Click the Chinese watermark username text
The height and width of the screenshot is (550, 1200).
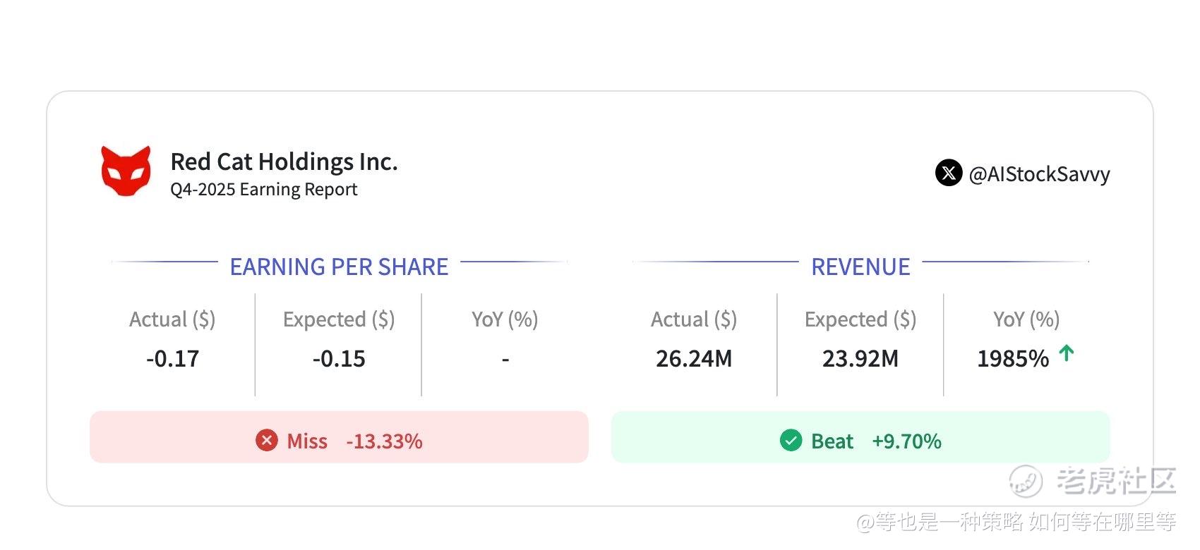[1016, 522]
